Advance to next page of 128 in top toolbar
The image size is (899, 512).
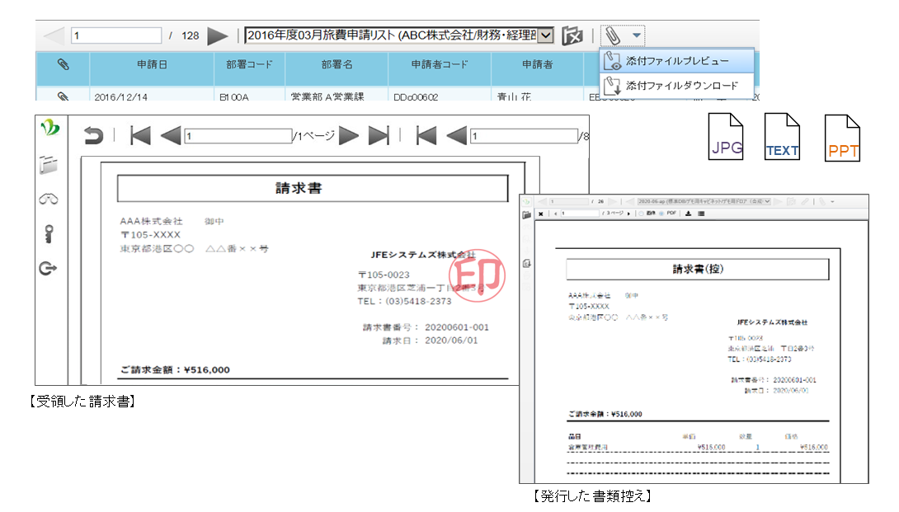tap(217, 35)
